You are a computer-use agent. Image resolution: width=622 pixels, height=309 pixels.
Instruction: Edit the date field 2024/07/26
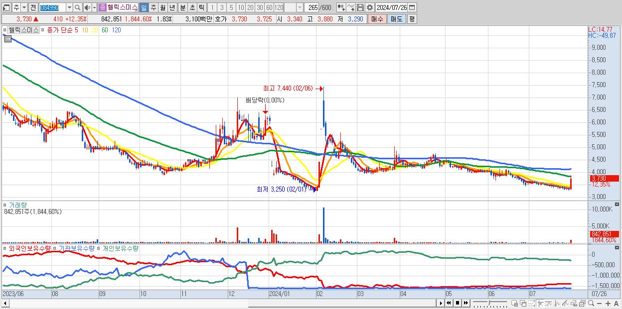392,7
